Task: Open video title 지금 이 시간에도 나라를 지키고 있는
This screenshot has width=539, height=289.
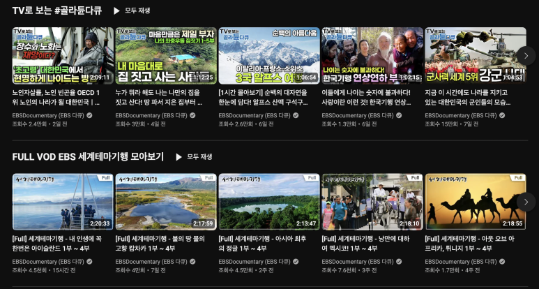Action: pyautogui.click(x=468, y=98)
